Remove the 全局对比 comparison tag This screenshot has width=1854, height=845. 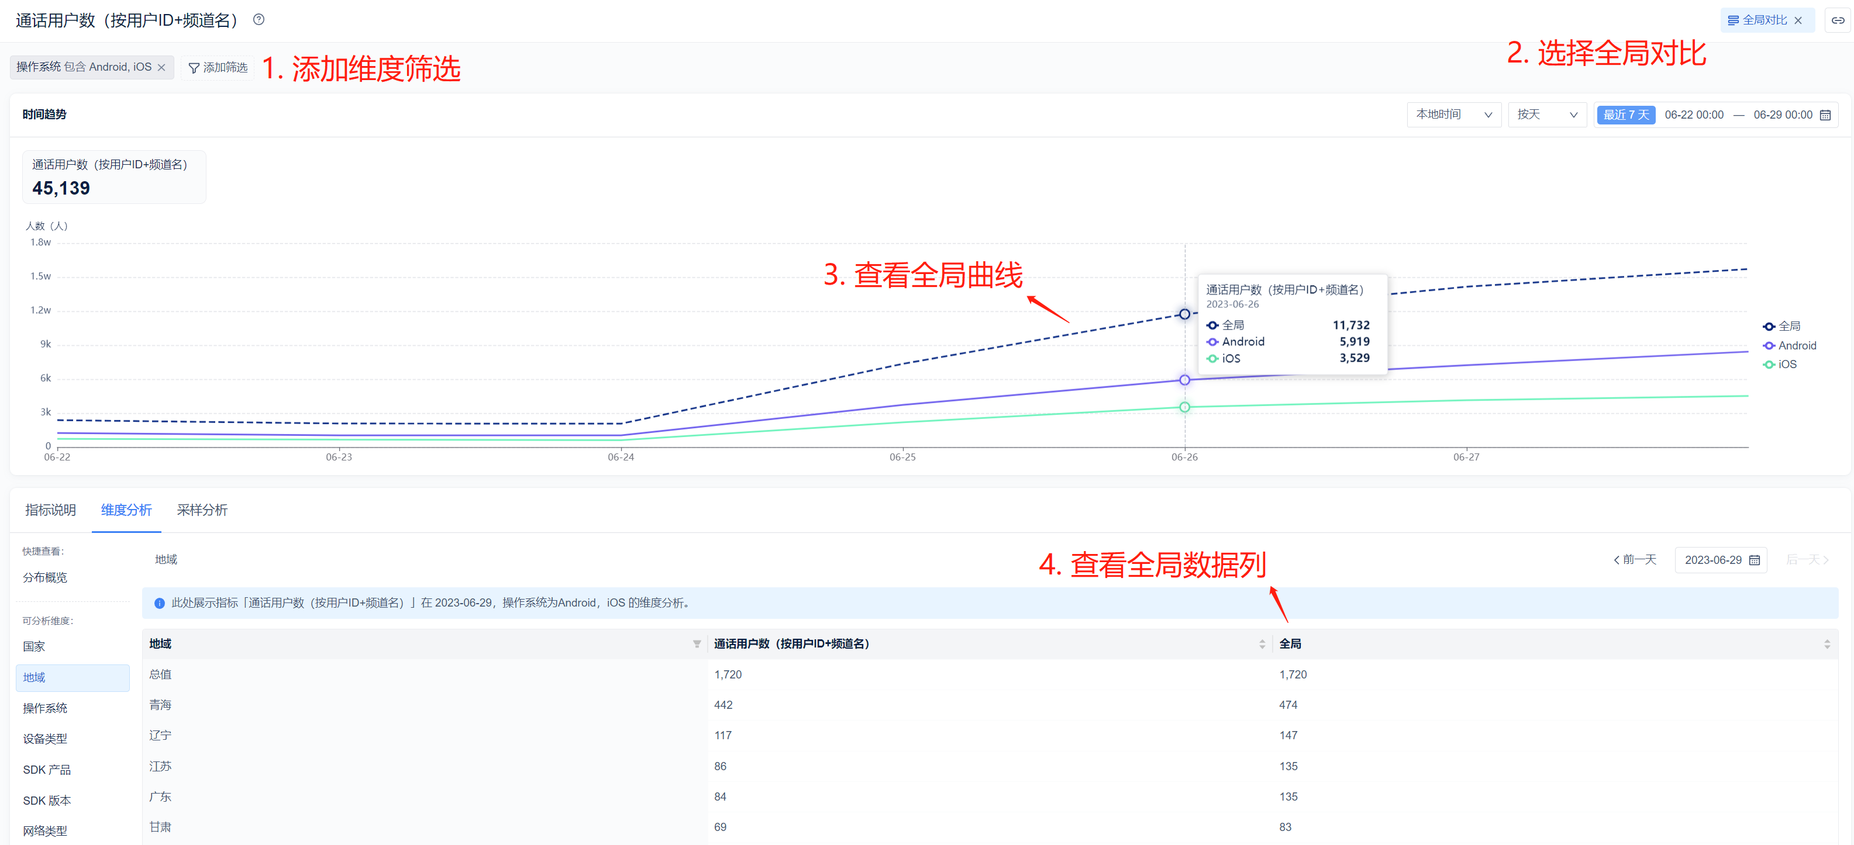click(1798, 20)
